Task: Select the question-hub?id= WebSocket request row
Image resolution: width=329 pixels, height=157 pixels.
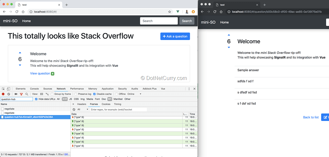Action: (x=35, y=117)
